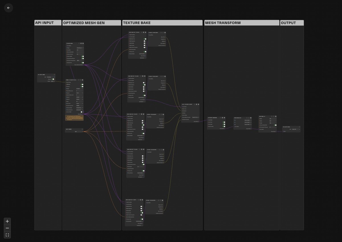Run the third Bake High Poly node
This screenshot has width=342, height=242.
(142, 114)
